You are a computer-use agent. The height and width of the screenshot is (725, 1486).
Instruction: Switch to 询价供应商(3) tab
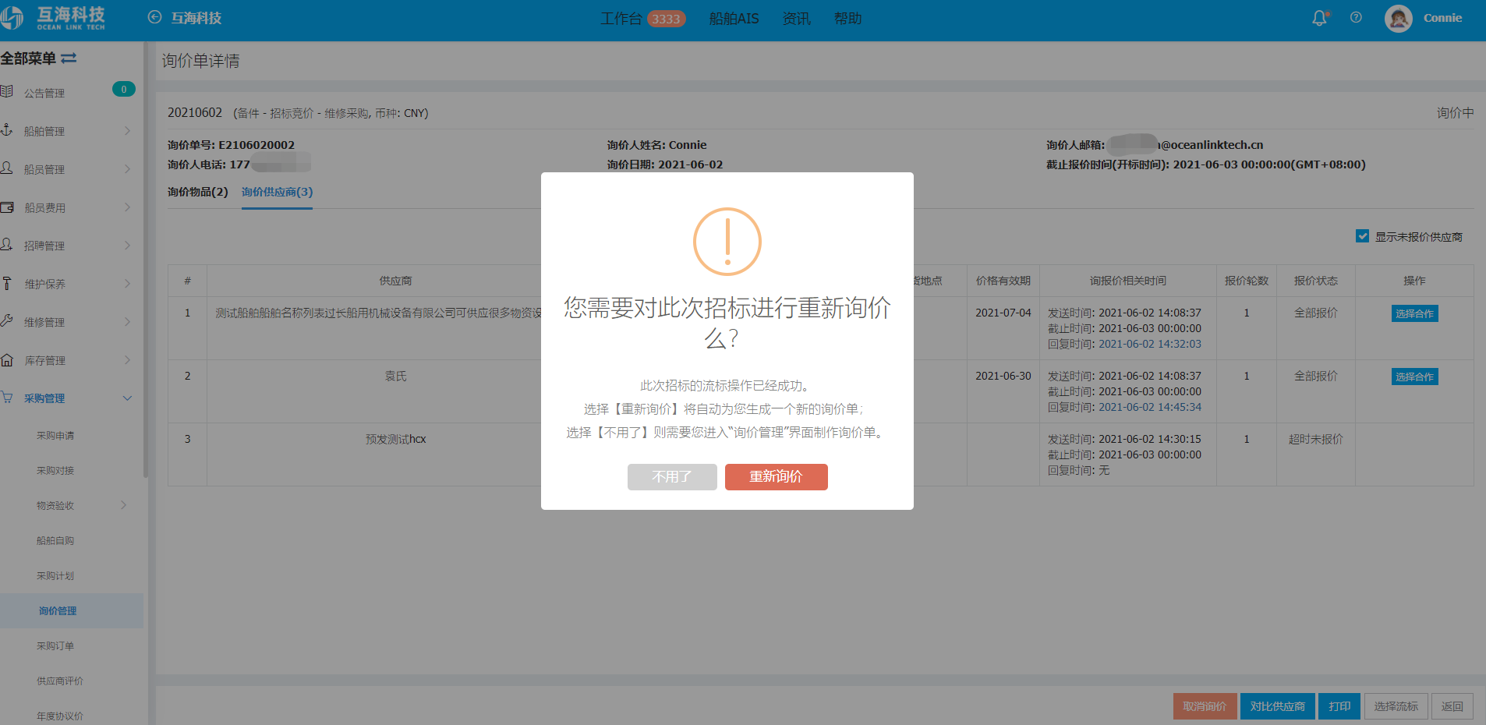(x=277, y=192)
